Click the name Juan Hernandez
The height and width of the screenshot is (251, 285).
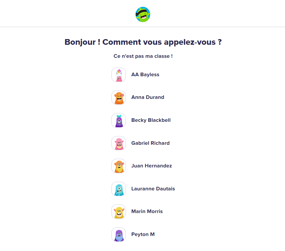point(151,166)
